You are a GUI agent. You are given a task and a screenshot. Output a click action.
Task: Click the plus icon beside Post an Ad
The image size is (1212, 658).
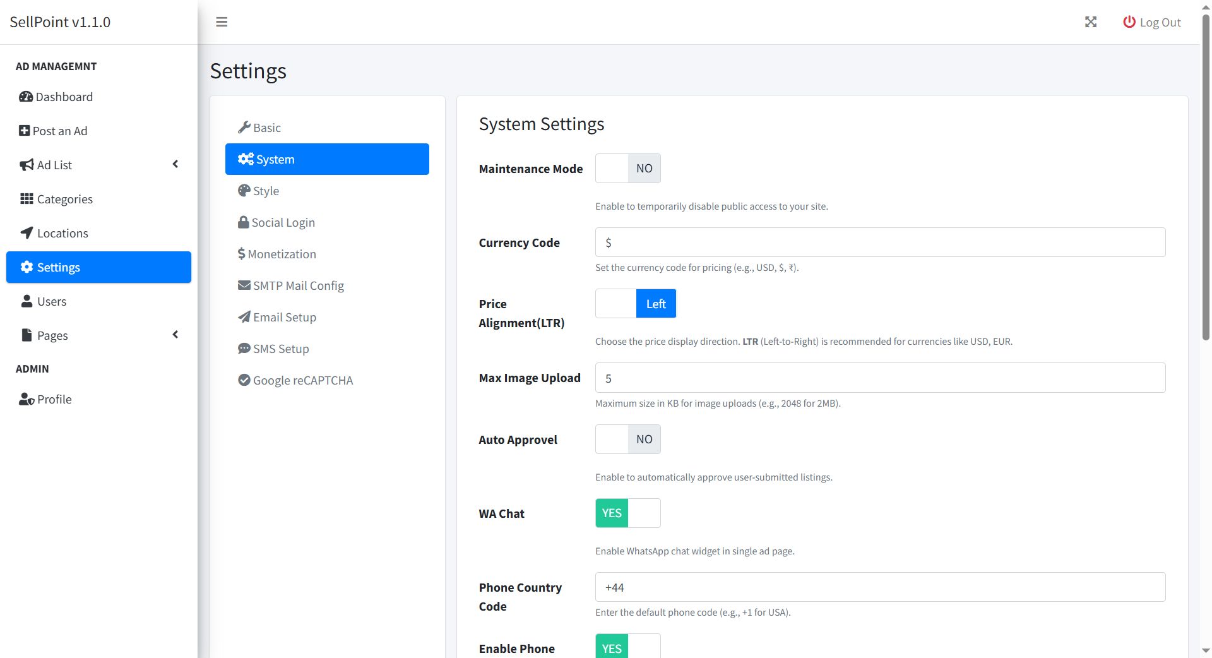24,131
